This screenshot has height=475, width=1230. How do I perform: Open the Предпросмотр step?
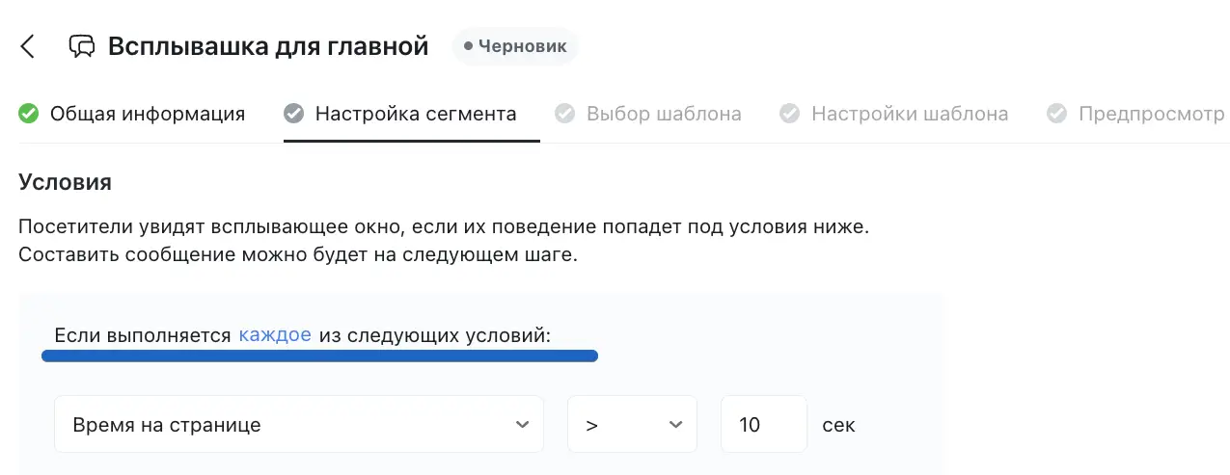pyautogui.click(x=1151, y=114)
